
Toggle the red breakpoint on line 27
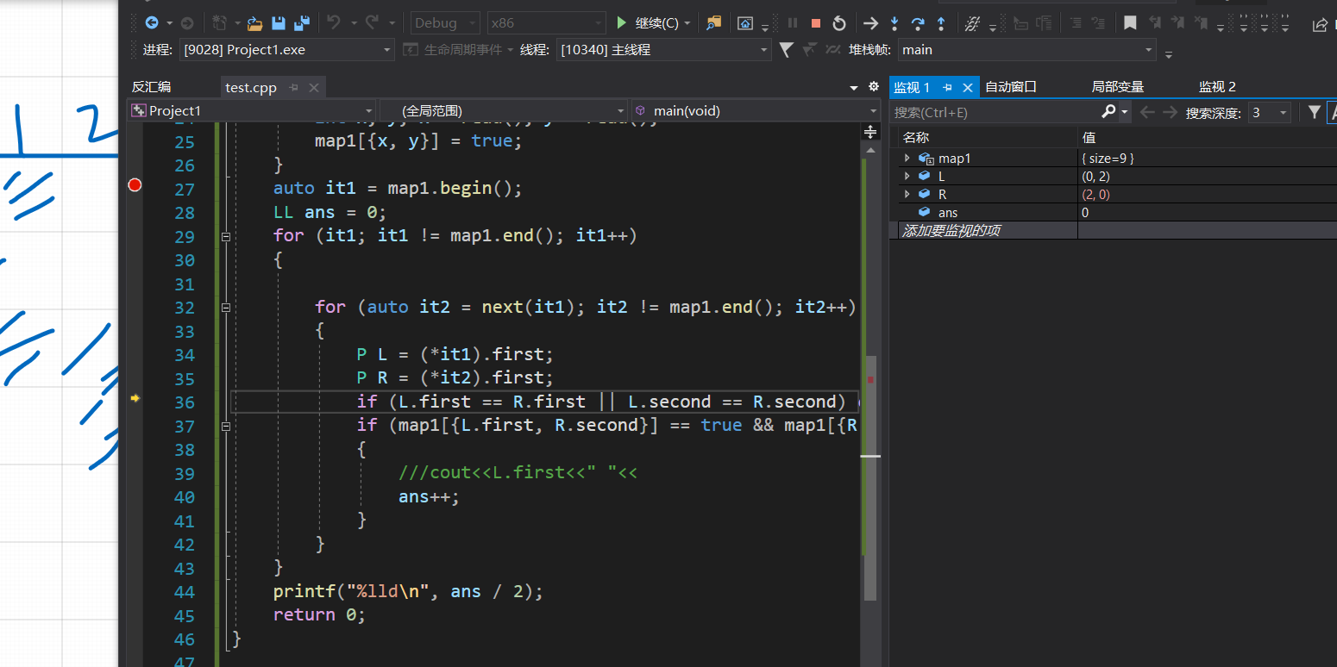(x=135, y=184)
